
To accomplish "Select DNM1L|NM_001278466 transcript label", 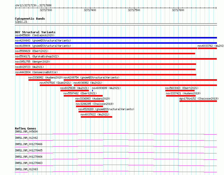I will 29,144.
